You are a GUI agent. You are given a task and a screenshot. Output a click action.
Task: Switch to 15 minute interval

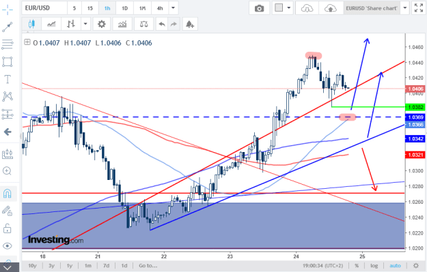click(90, 8)
